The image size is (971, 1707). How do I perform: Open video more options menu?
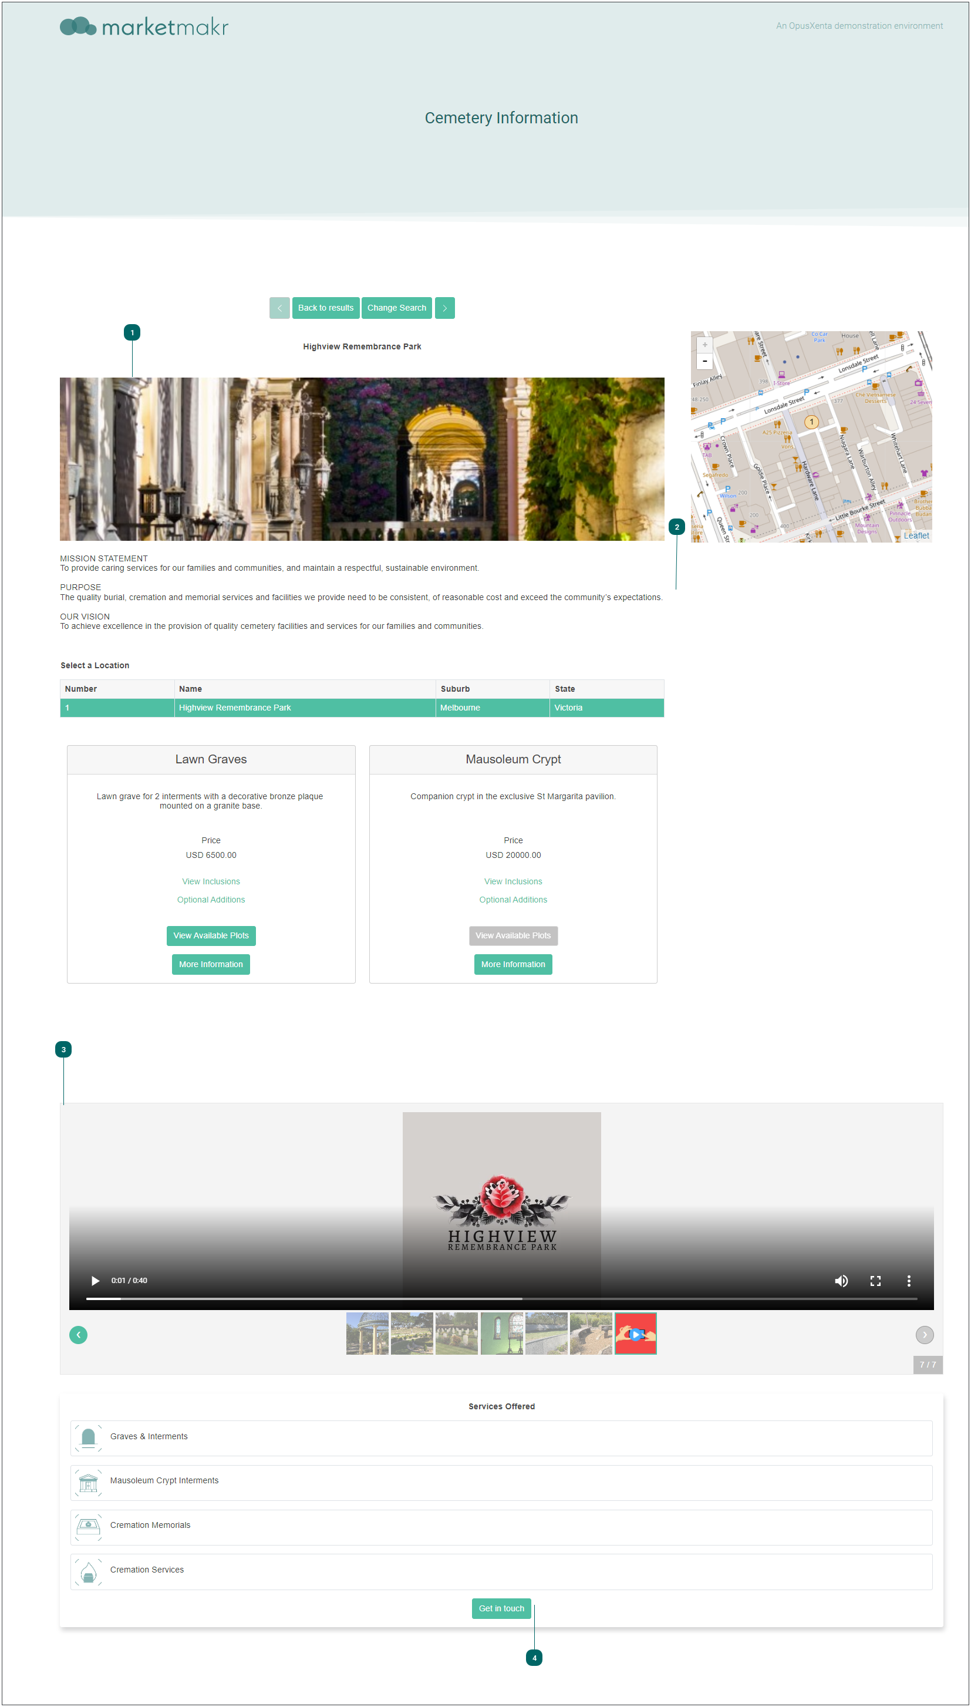908,1281
